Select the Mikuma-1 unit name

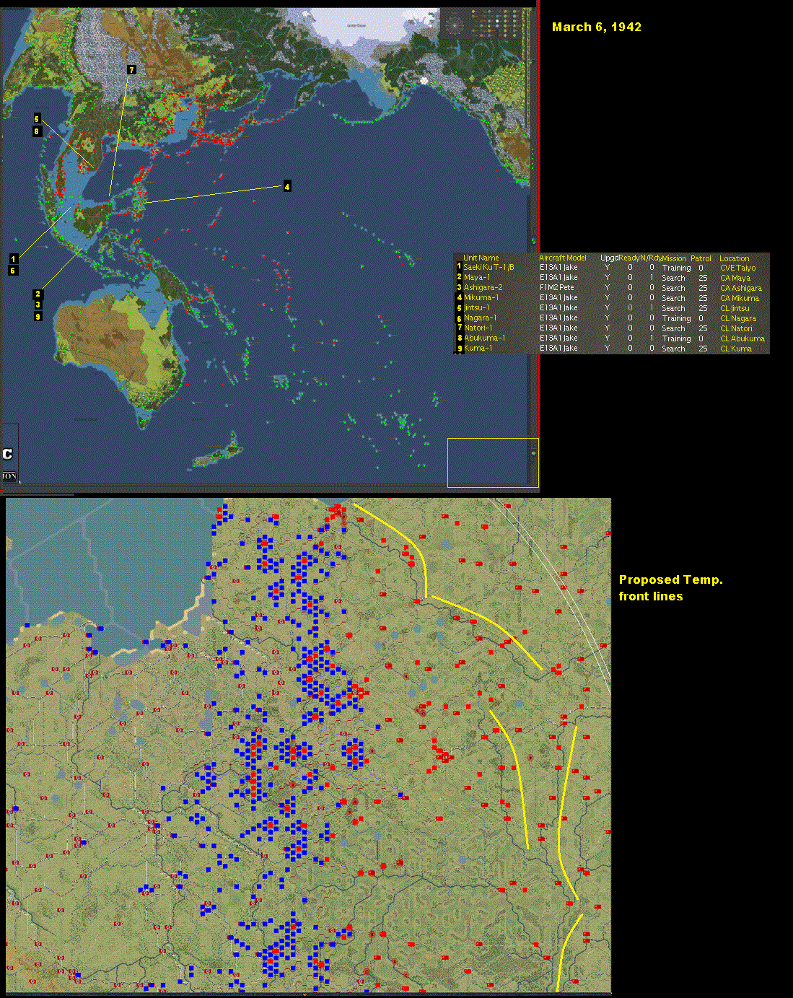pyautogui.click(x=481, y=297)
